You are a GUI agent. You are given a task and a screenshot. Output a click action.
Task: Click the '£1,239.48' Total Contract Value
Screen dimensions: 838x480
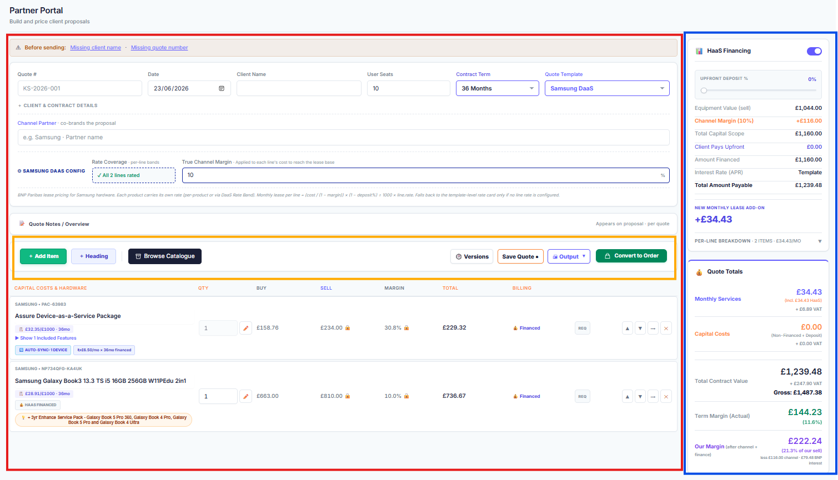coord(801,372)
